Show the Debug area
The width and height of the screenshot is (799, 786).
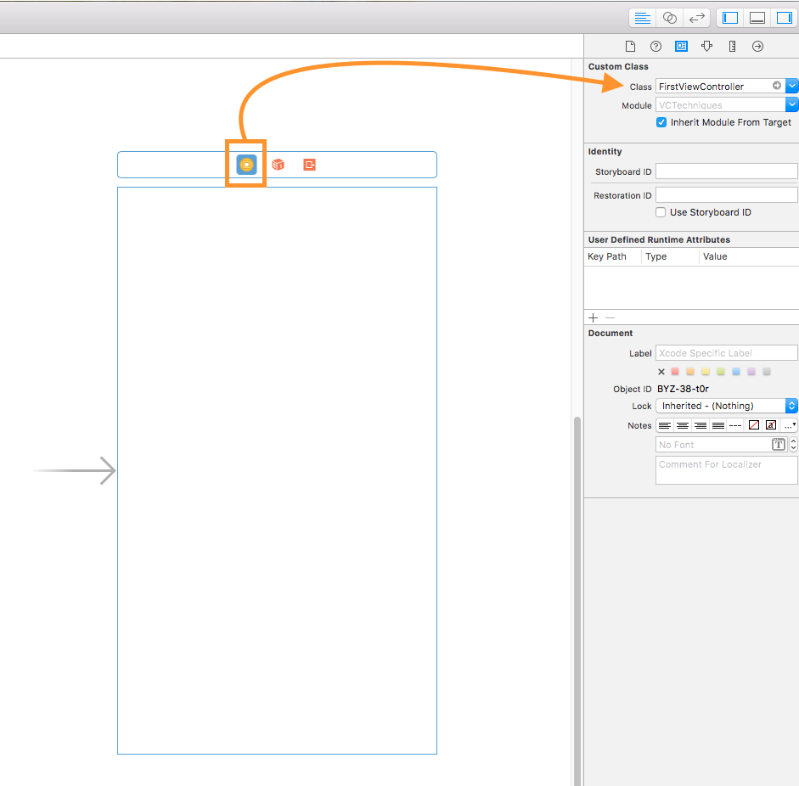pos(757,18)
